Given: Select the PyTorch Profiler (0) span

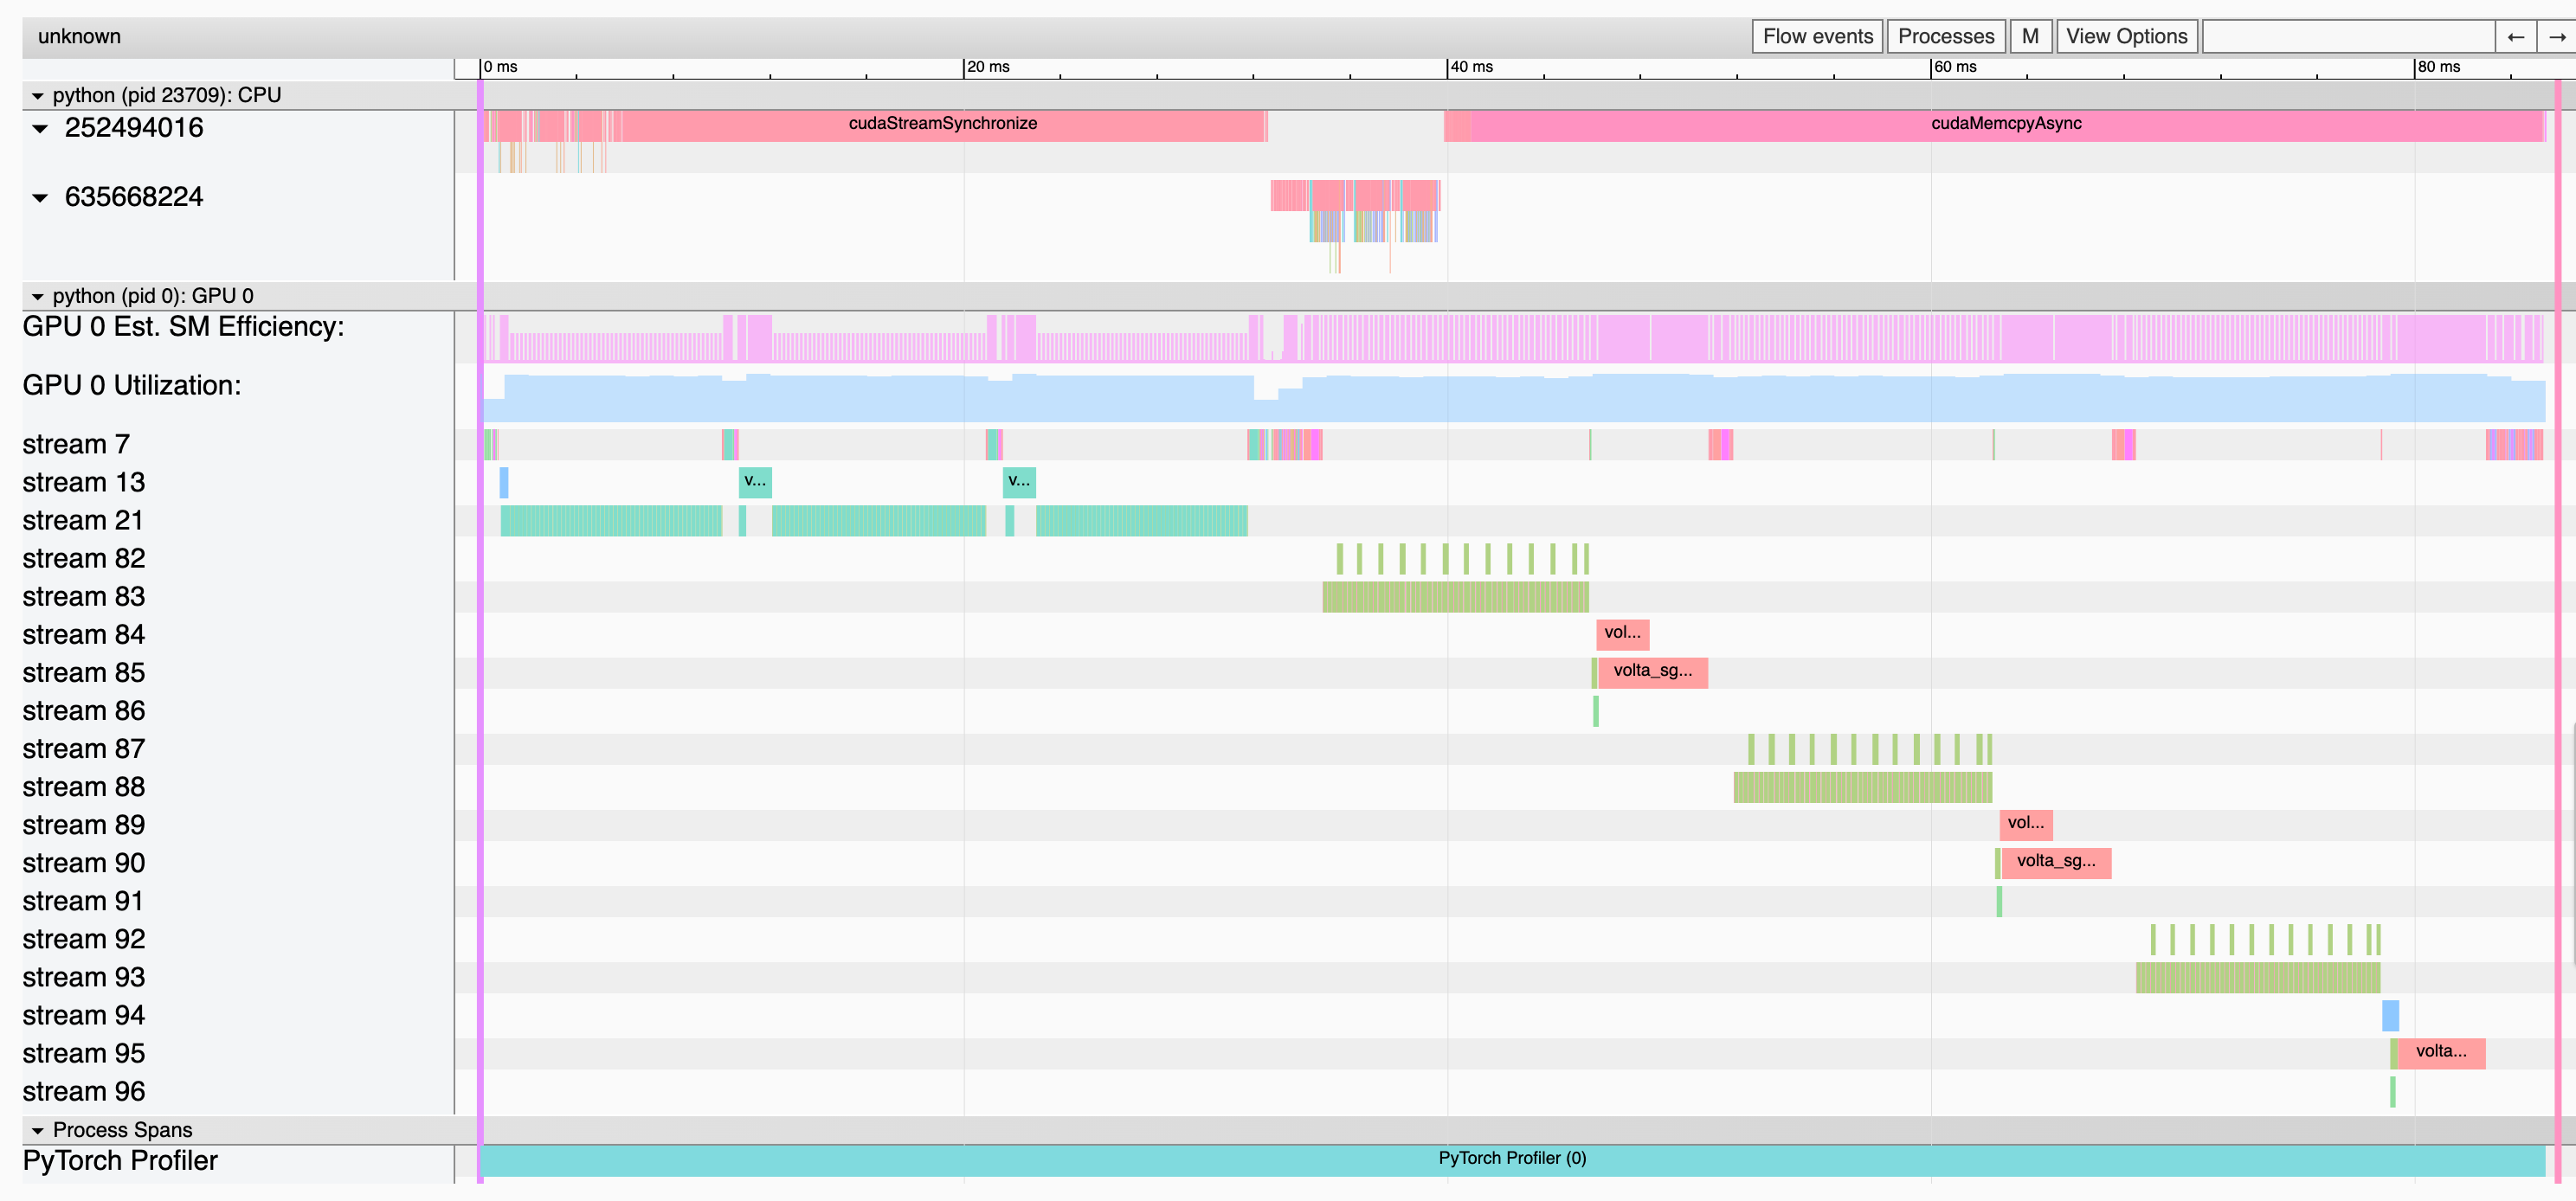Looking at the screenshot, I should tap(1511, 1159).
